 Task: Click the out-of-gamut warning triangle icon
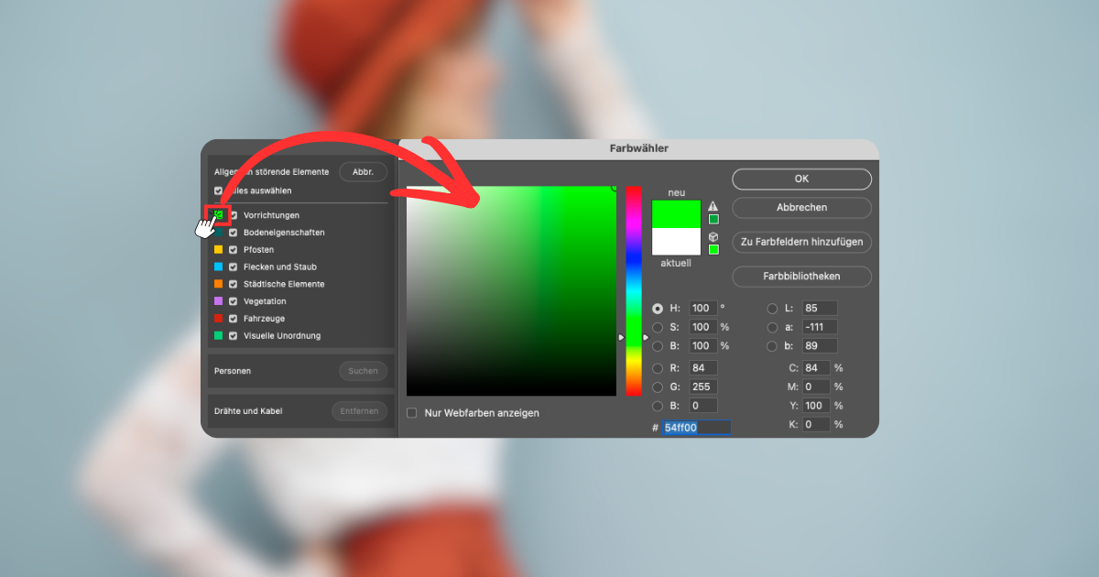tap(713, 206)
